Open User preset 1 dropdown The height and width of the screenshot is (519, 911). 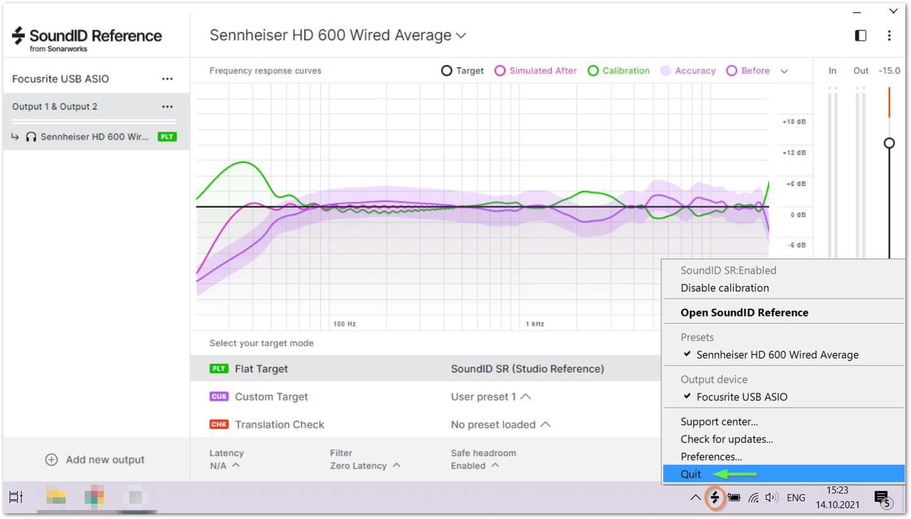click(x=491, y=397)
